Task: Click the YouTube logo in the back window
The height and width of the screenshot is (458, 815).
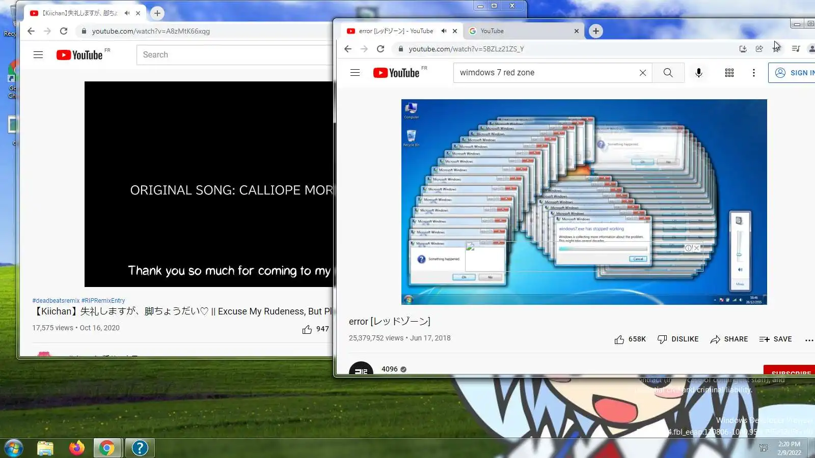Action: point(79,55)
